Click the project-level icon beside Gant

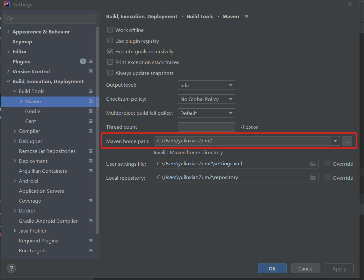point(91,121)
